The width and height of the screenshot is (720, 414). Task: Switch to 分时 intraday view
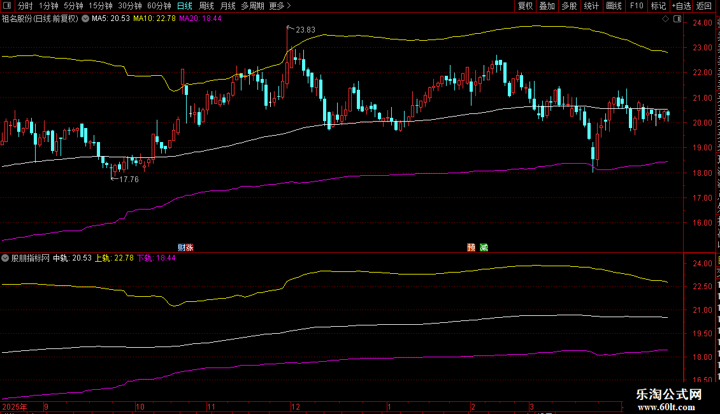tap(25, 6)
